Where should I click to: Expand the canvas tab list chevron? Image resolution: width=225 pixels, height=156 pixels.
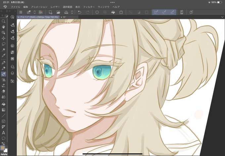(222, 17)
